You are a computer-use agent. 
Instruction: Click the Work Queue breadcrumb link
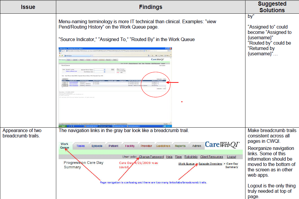click(x=186, y=164)
